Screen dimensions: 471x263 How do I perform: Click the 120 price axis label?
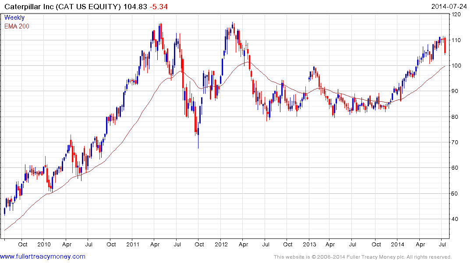pos(457,14)
